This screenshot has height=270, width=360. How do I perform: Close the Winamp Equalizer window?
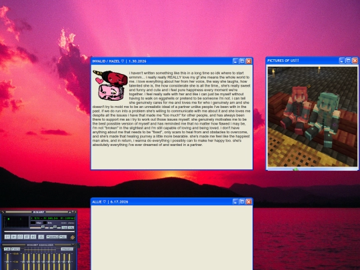[x=75, y=245]
